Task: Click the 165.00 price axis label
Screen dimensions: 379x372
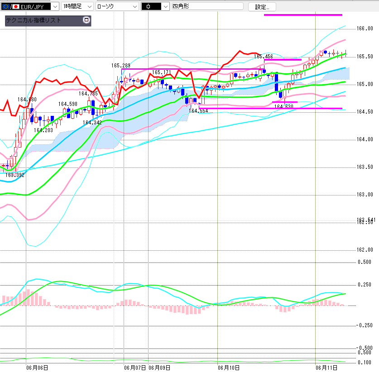Action: [365, 84]
